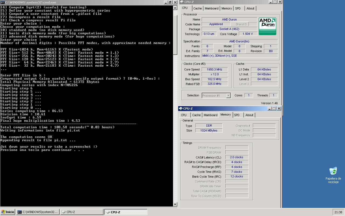Click the memory Type field DDR
This screenshot has height=216, width=345.
[x=209, y=126]
